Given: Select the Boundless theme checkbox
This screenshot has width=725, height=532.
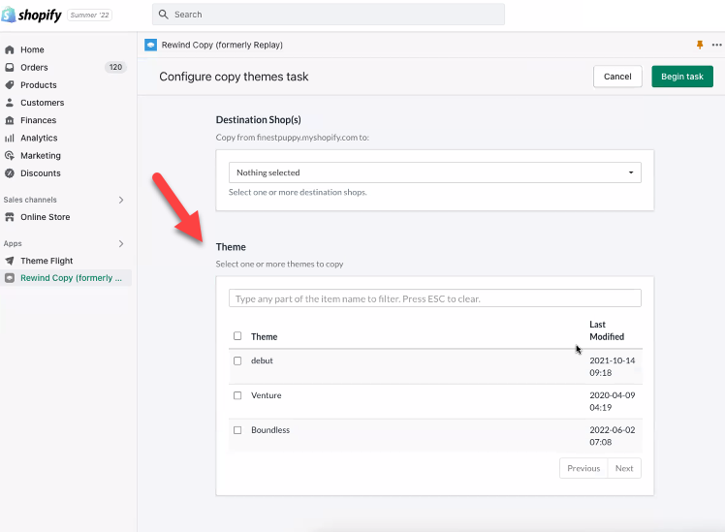Looking at the screenshot, I should click(x=237, y=430).
